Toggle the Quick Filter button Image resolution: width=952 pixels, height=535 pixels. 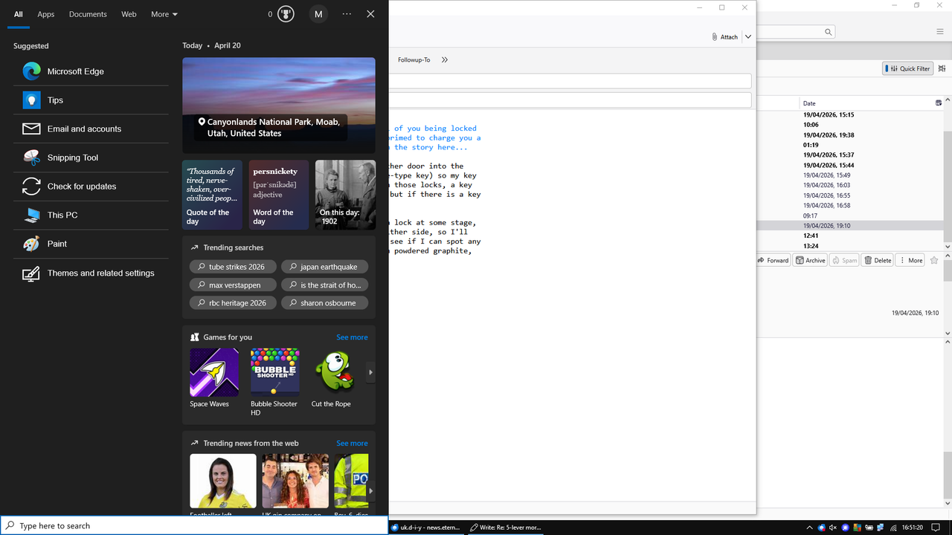(907, 68)
